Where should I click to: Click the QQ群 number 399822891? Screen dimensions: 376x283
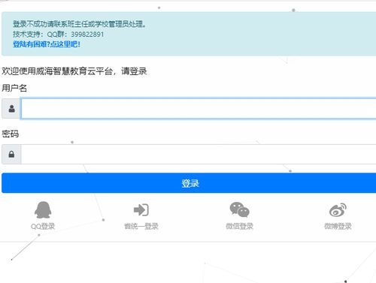coord(87,35)
